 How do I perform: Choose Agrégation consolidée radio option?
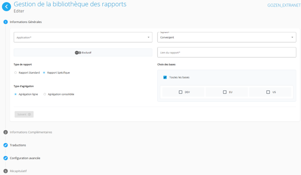pyautogui.click(x=45, y=94)
